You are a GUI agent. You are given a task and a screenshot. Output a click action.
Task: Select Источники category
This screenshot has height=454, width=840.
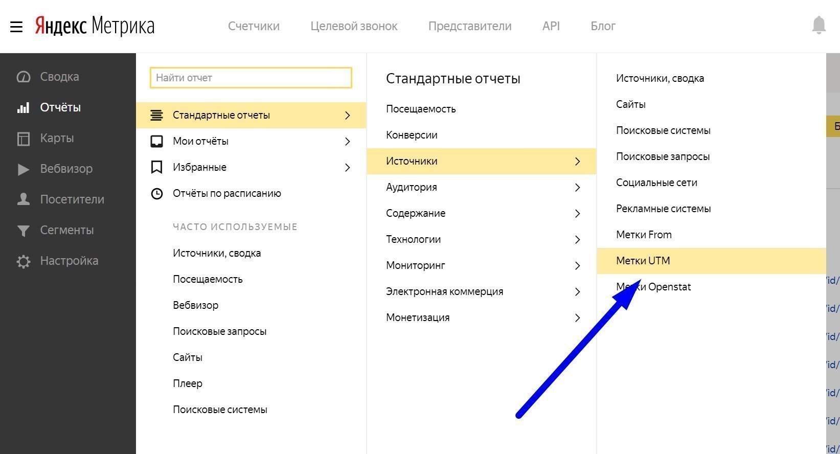click(482, 161)
